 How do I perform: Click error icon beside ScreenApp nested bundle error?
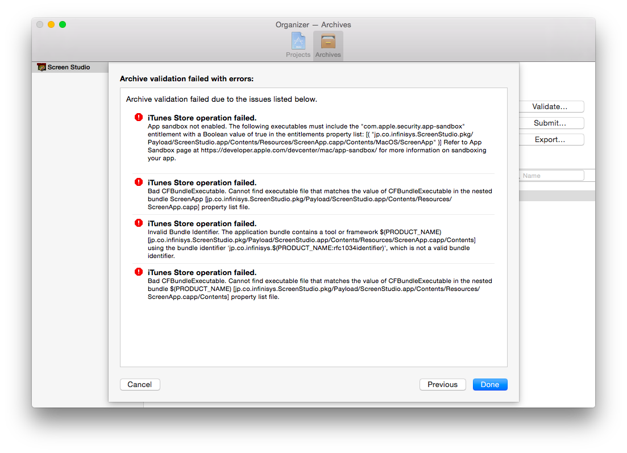click(x=138, y=182)
